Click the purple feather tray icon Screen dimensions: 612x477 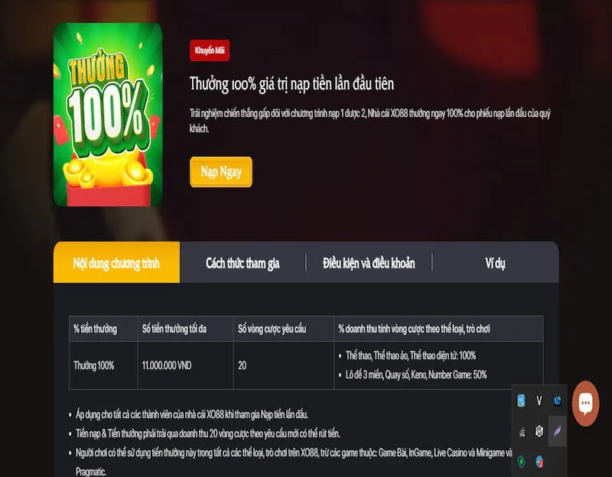[x=558, y=431]
